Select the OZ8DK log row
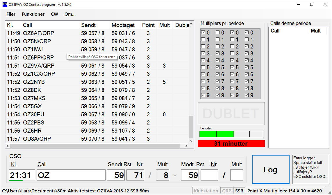The width and height of the screenshot is (332, 195). (97, 90)
